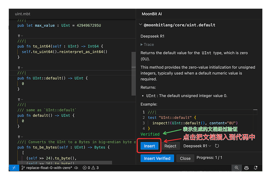
Task: Click the 'pub fn default() -> UInt' line
Action: pyautogui.click(x=46, y=115)
